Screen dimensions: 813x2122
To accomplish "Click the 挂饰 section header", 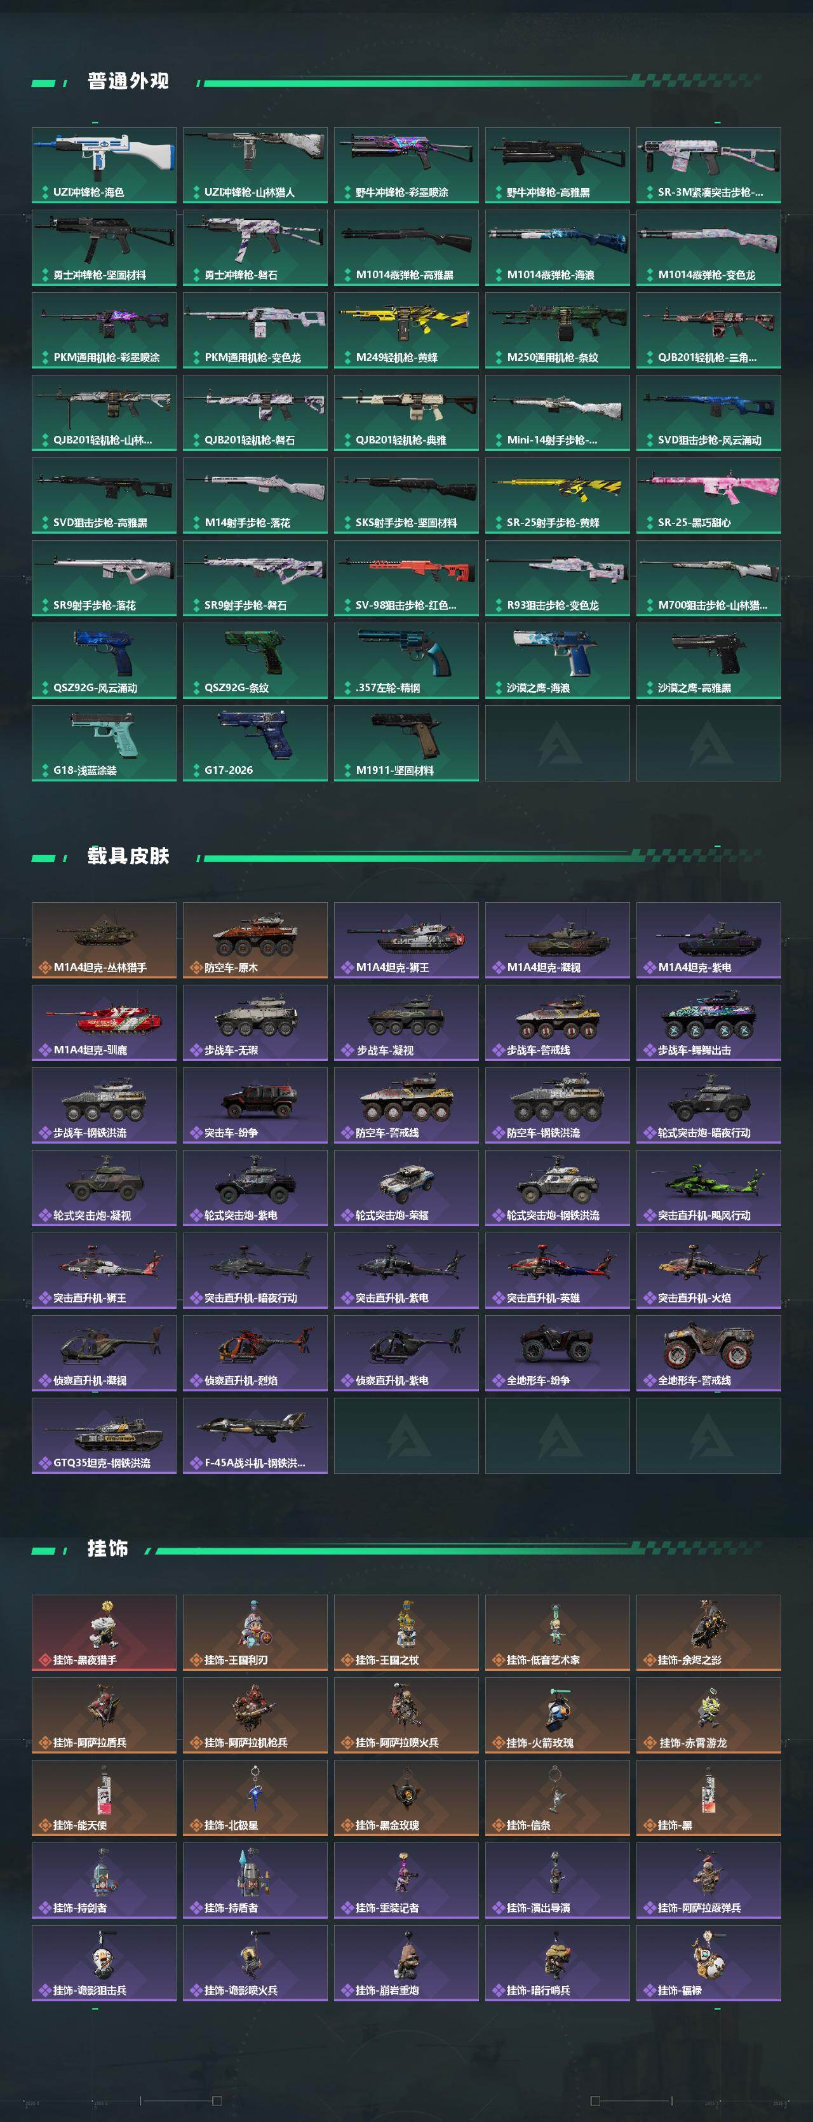I will (x=107, y=1549).
